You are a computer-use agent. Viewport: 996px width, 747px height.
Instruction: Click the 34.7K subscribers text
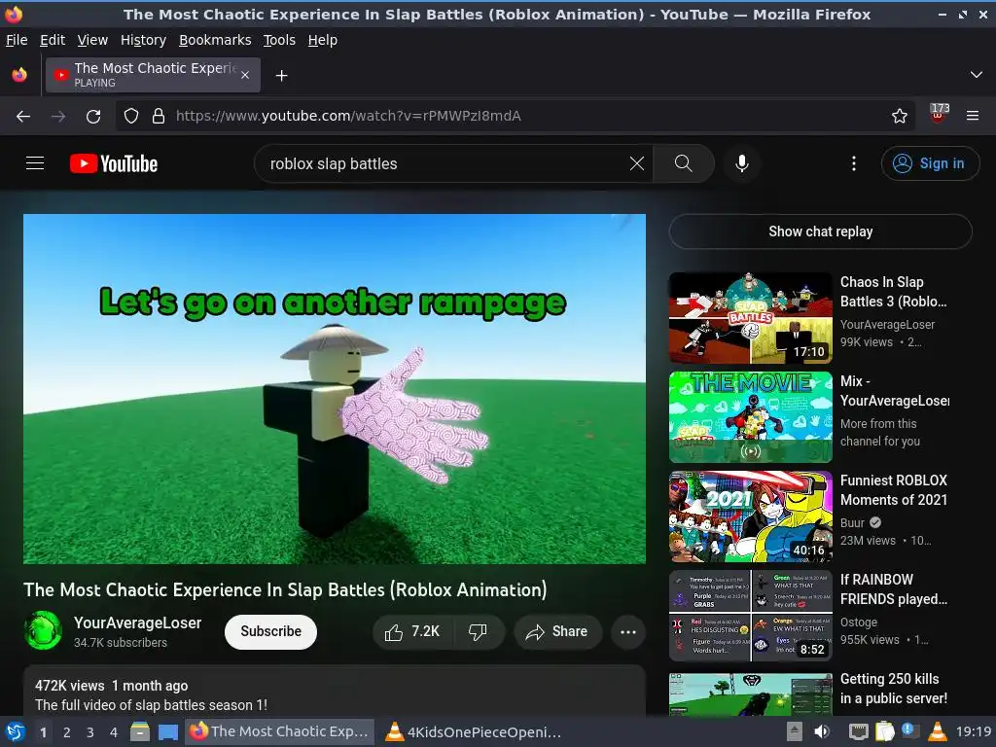tap(121, 642)
